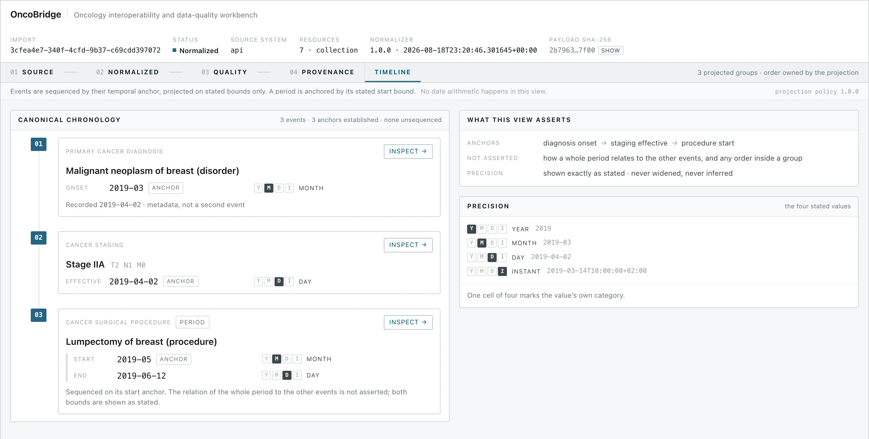Click the import ID 3cfea4e7-340f-4cfd-9b37-c69cdd397072
The image size is (869, 439).
[x=85, y=50]
